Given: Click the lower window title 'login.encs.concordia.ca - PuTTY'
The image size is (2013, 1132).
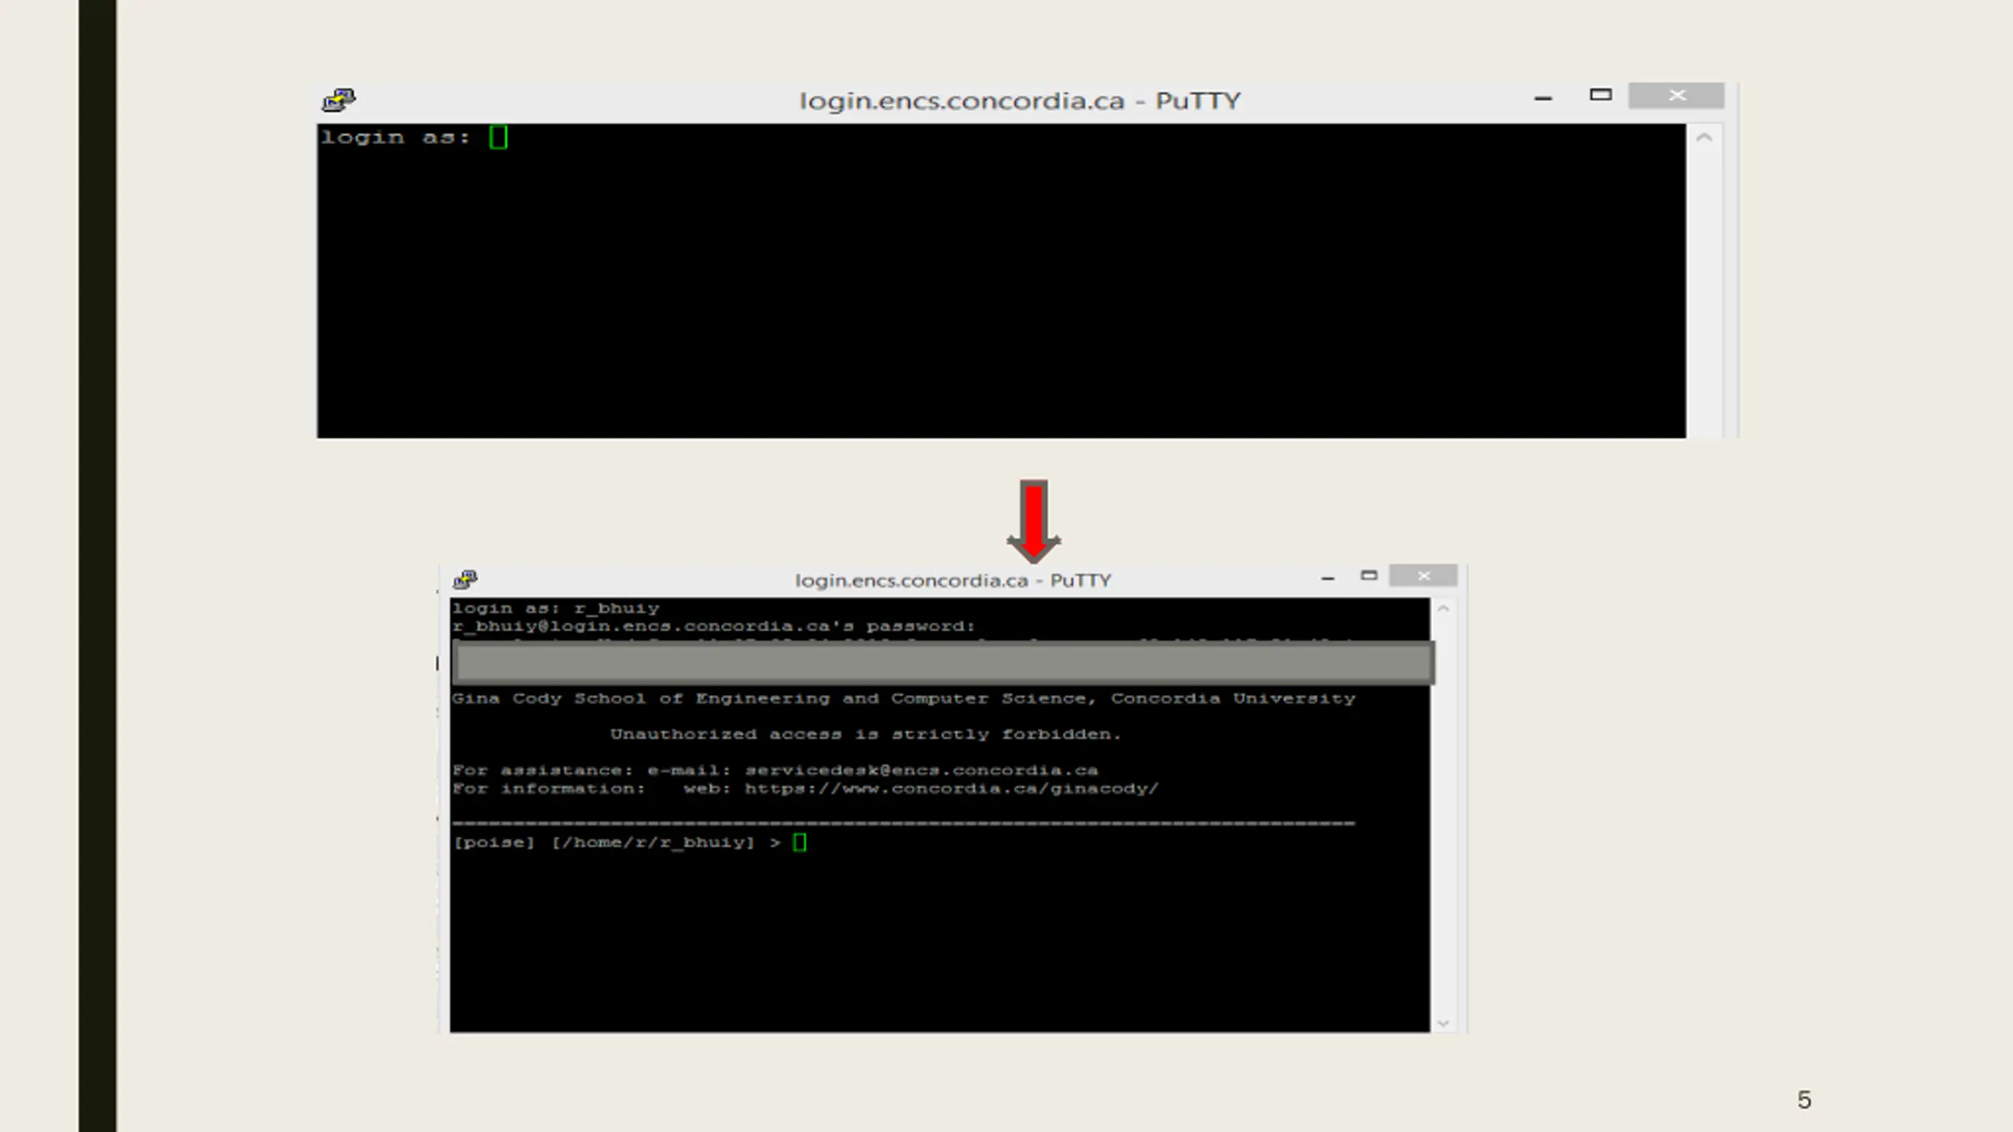Looking at the screenshot, I should pos(952,580).
